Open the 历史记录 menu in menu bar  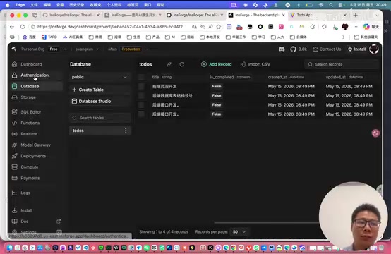click(77, 5)
